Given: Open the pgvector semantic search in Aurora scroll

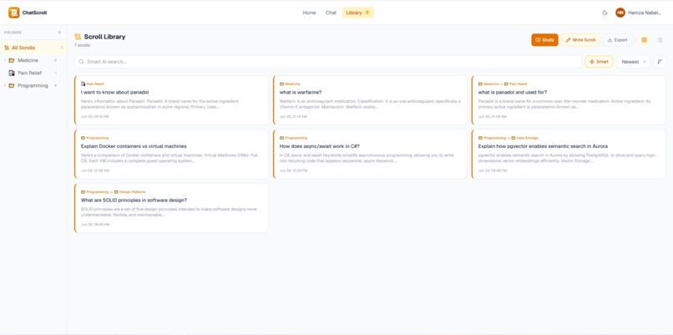Looking at the screenshot, I should pos(569,155).
